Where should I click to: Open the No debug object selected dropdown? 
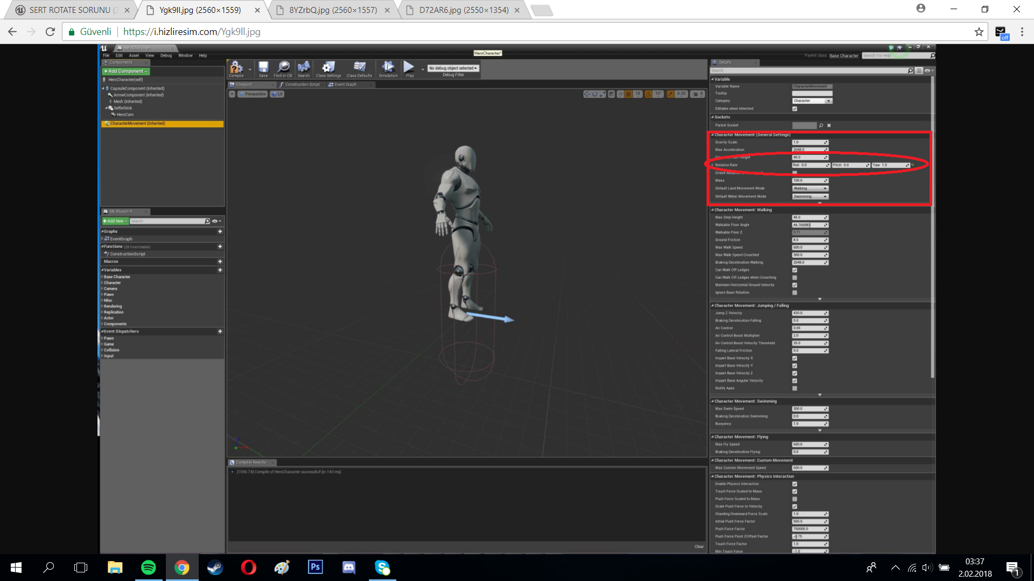coord(453,68)
